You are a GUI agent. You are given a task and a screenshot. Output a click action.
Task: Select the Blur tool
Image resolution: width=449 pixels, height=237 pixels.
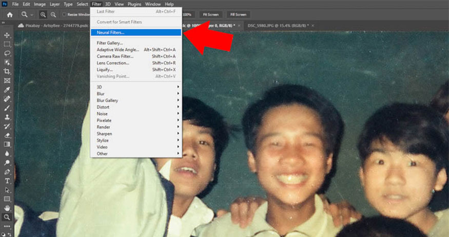(7, 154)
